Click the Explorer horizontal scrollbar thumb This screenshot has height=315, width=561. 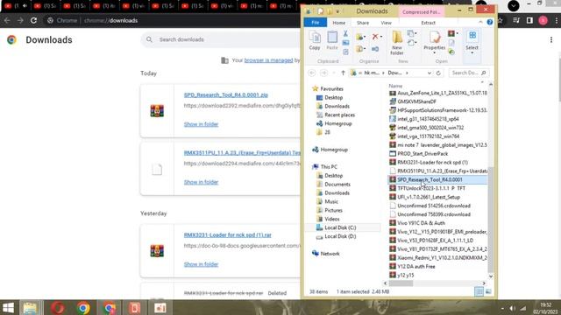pyautogui.click(x=401, y=283)
